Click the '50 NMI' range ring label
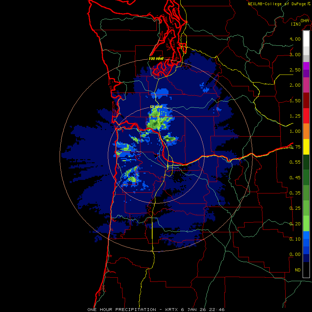 click(x=156, y=107)
